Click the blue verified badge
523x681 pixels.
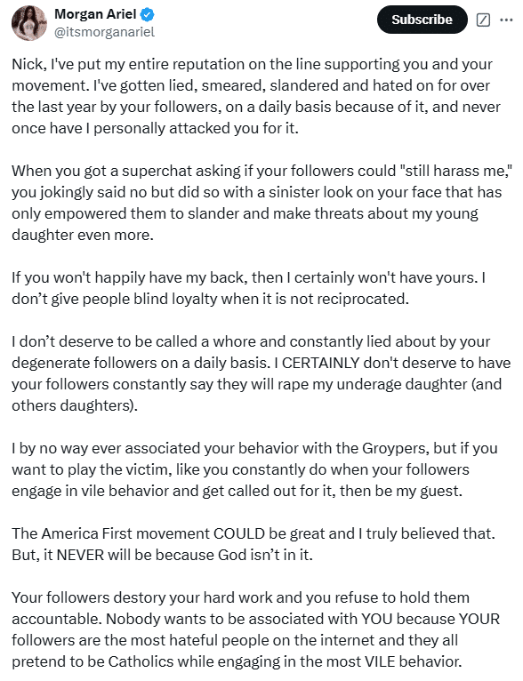point(148,14)
